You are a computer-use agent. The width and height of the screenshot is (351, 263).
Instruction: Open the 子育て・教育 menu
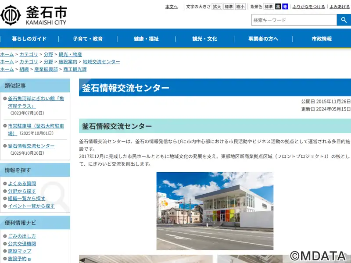coord(88,39)
